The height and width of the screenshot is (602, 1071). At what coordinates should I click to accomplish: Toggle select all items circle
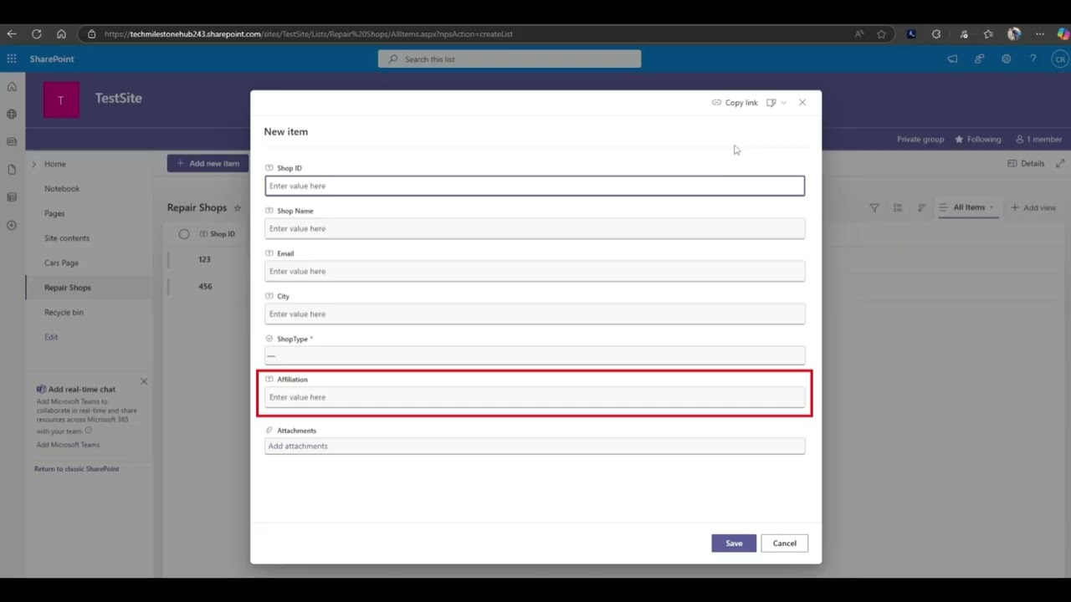click(x=184, y=234)
